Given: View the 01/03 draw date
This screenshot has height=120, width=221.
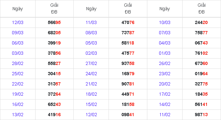Looking at the screenshot, I should [x=165, y=53].
